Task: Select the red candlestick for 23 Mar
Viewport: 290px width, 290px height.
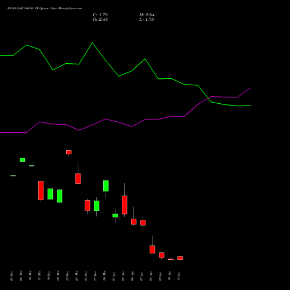Action: click(x=69, y=153)
